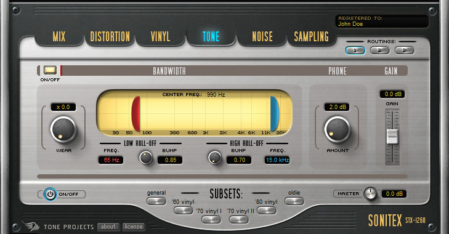Open the Sampling tab
449x234 pixels.
(312, 37)
